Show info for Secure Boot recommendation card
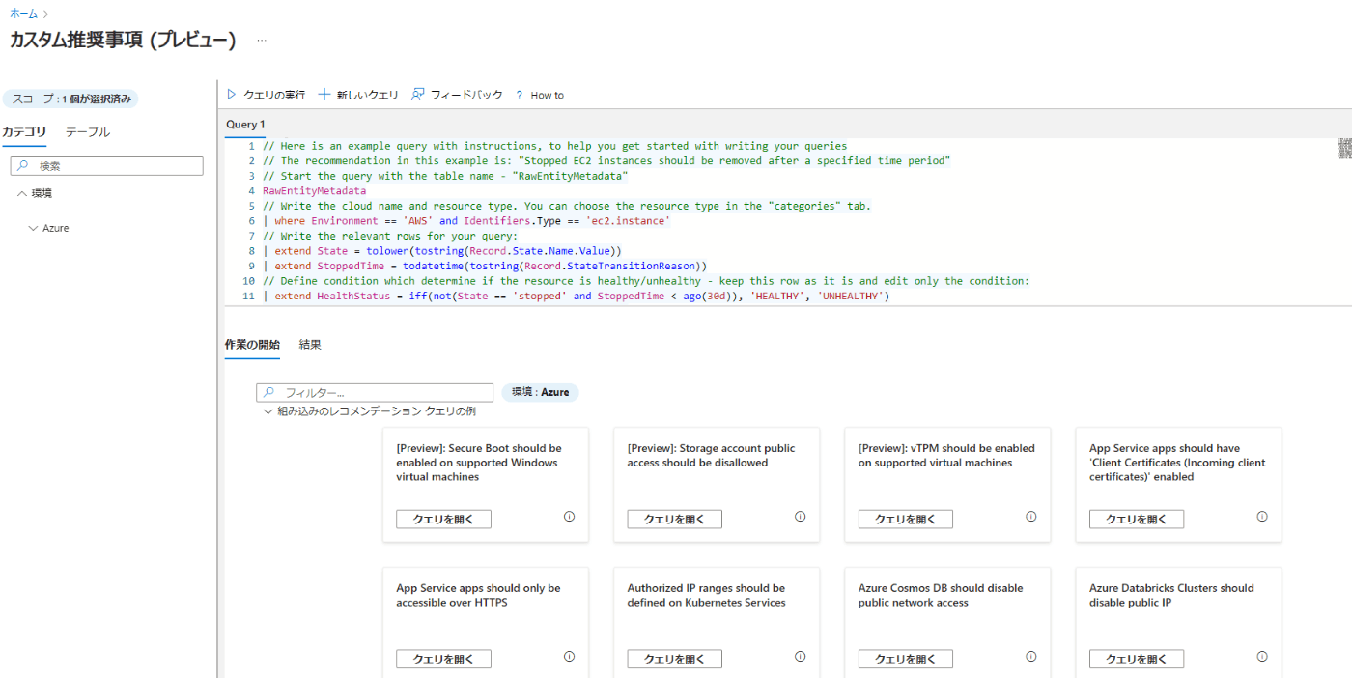Image resolution: width=1352 pixels, height=678 pixels. click(569, 517)
